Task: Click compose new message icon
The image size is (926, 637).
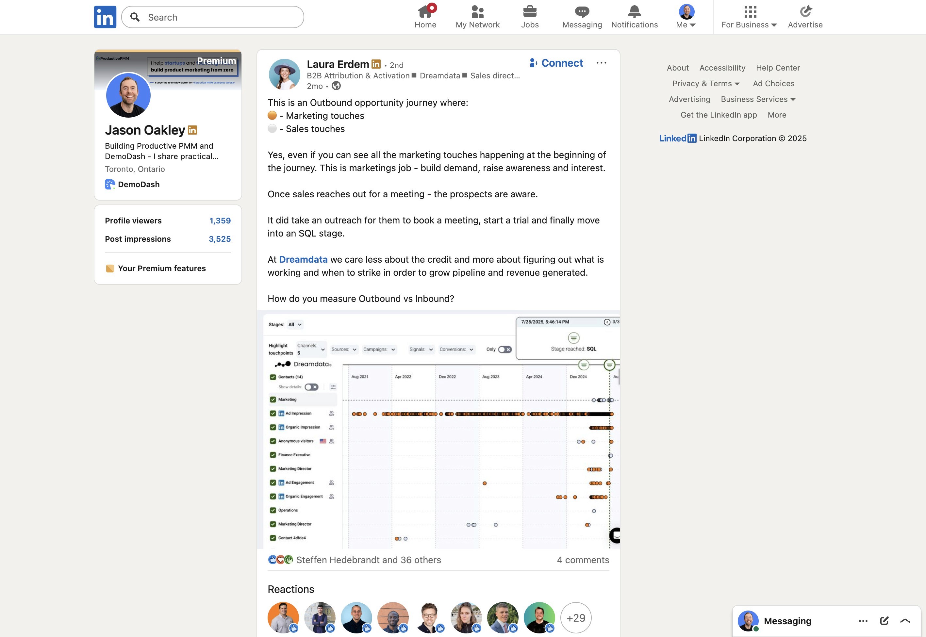Action: 884,621
